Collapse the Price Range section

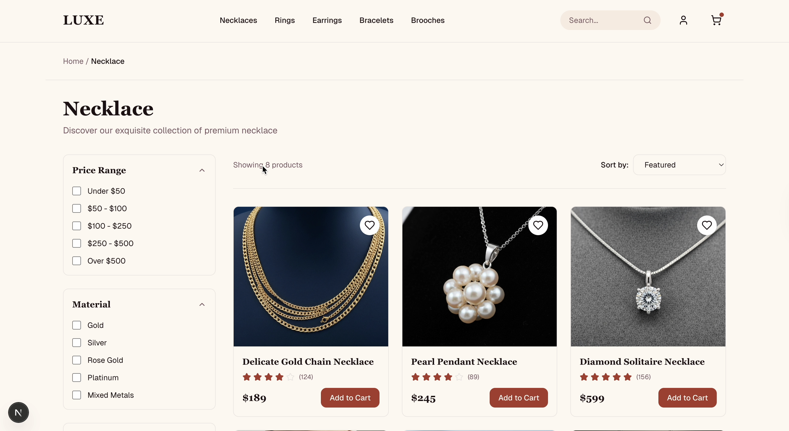click(202, 170)
